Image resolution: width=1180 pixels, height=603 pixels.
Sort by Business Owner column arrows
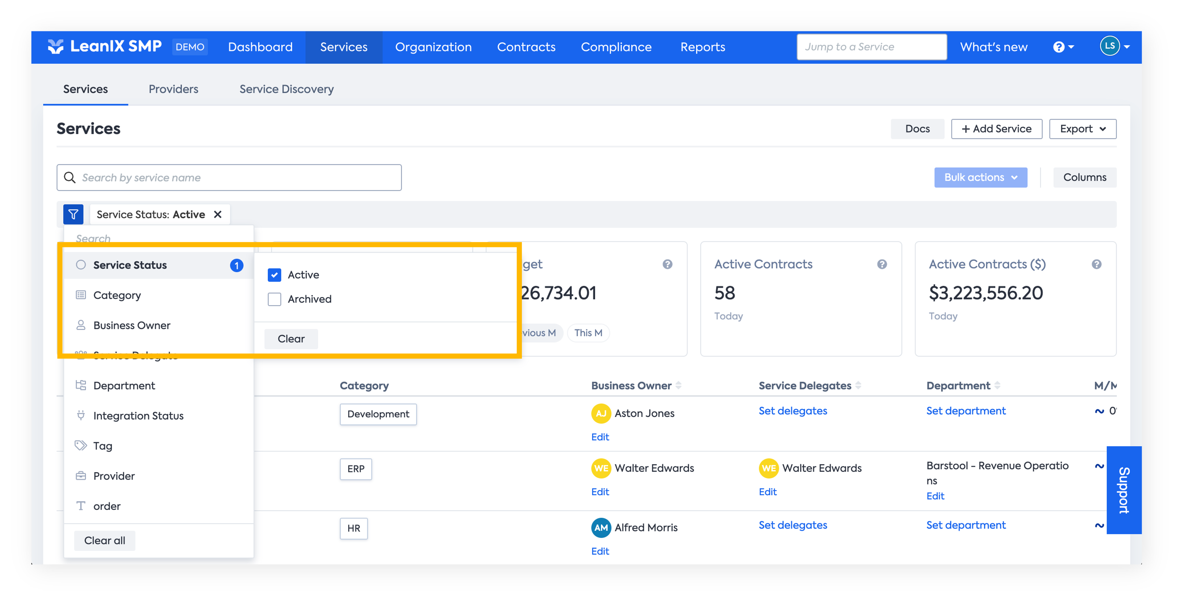coord(679,385)
